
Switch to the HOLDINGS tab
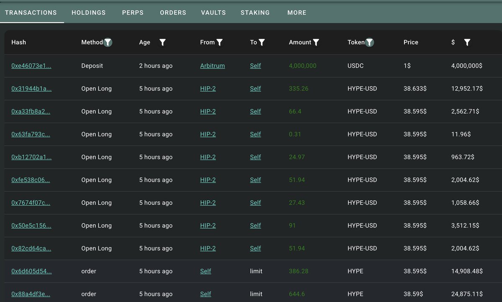coord(88,13)
